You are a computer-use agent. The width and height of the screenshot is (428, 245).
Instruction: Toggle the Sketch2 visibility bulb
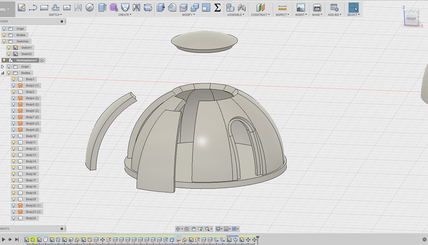9,54
